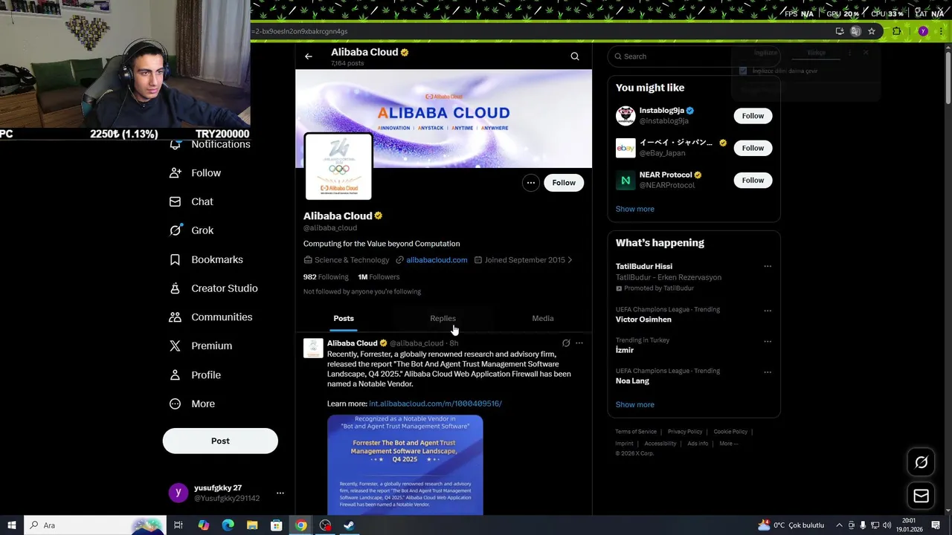Follow NEAR Protocol
This screenshot has height=535, width=952.
pos(753,181)
